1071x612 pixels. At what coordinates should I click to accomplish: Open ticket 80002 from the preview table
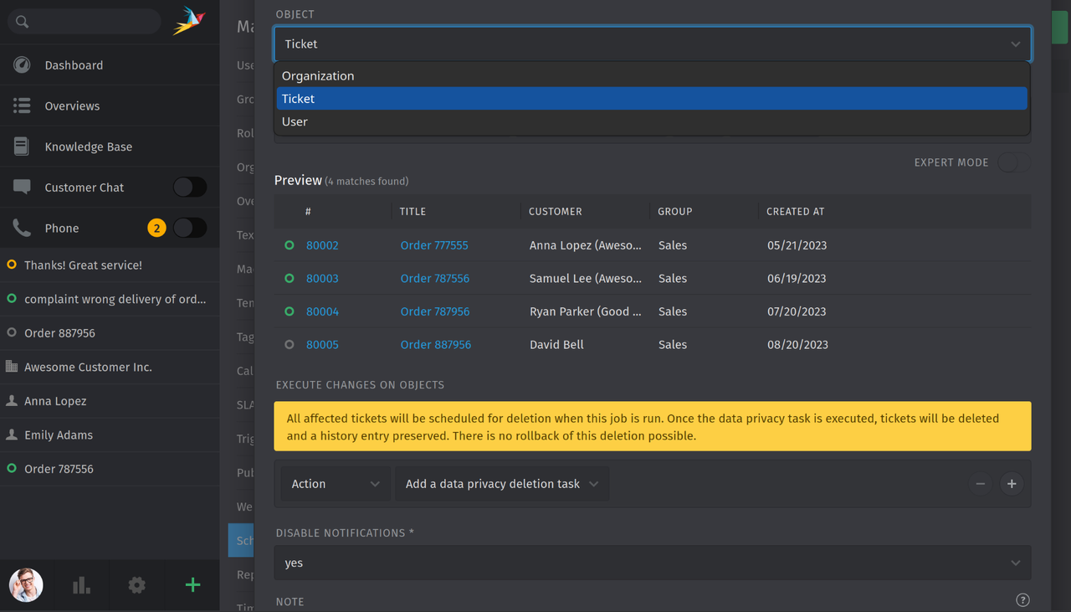coord(322,244)
